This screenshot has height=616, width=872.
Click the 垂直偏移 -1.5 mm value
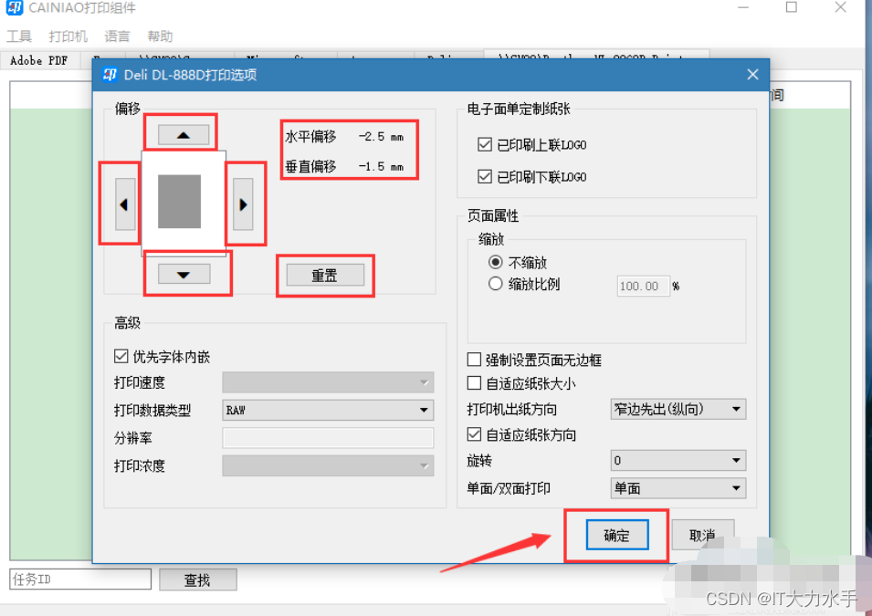pos(381,166)
